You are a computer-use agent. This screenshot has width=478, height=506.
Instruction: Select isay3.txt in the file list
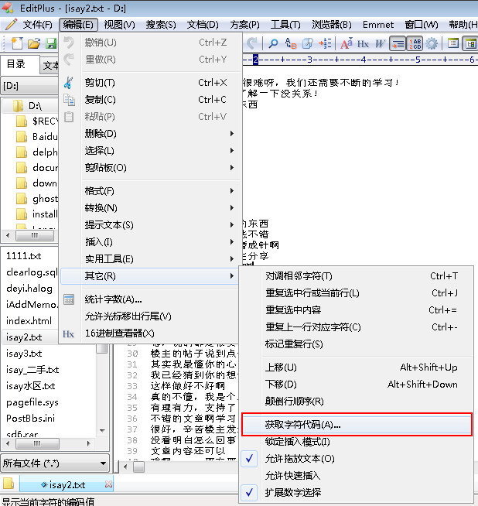tap(24, 354)
